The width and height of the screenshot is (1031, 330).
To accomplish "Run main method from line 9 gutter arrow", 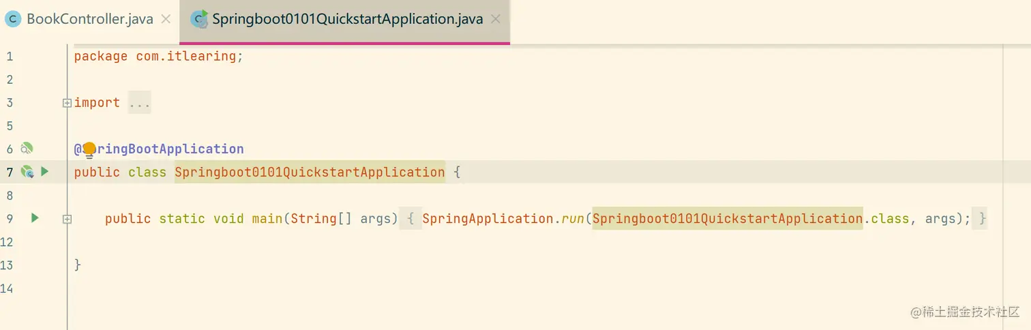I will [x=35, y=218].
